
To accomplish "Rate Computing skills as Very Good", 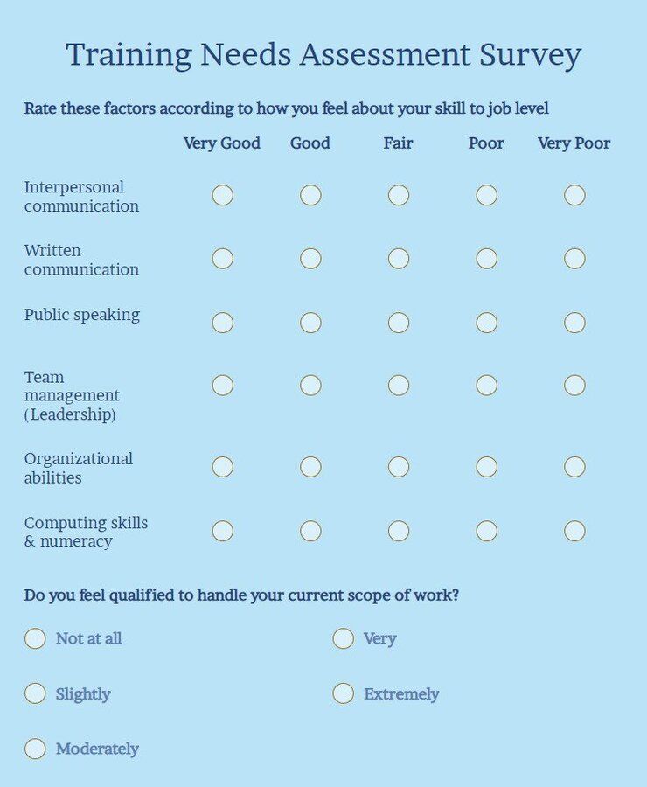I will (x=222, y=530).
